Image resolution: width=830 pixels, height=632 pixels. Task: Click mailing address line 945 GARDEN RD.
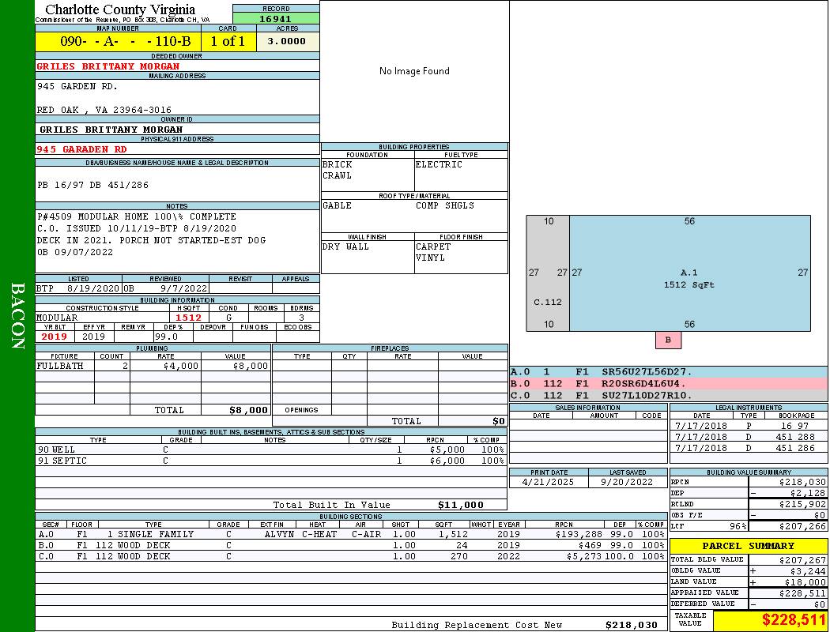pyautogui.click(x=77, y=85)
